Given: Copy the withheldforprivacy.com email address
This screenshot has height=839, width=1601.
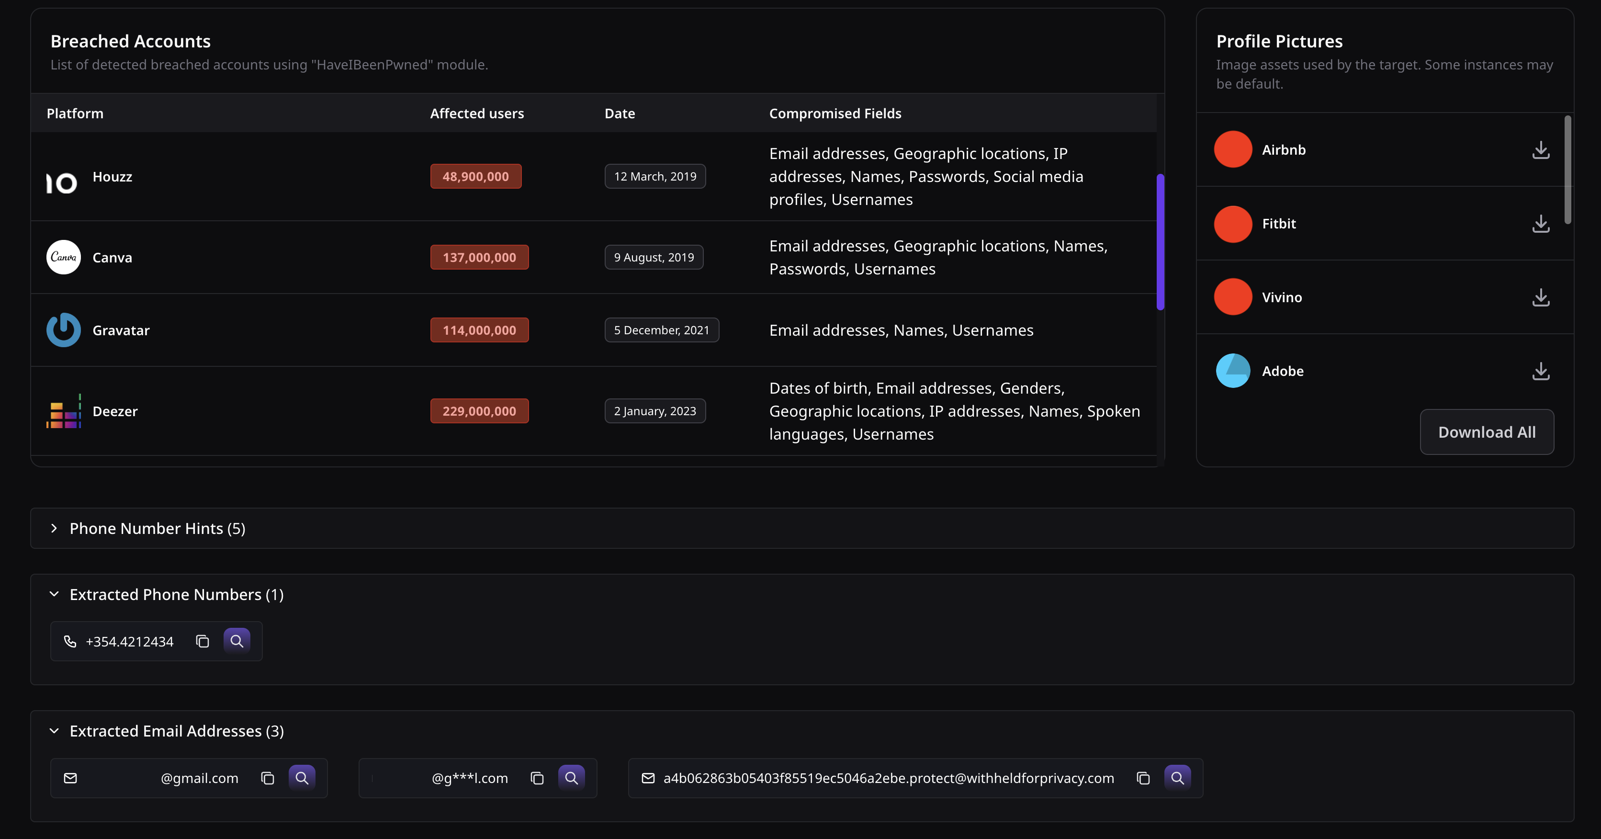Looking at the screenshot, I should 1143,778.
